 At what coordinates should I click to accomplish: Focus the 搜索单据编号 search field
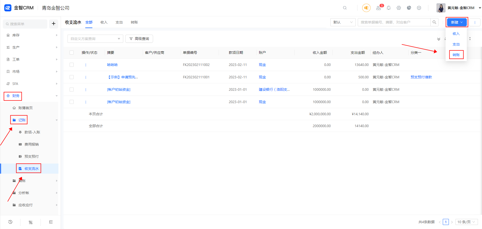[x=394, y=22]
